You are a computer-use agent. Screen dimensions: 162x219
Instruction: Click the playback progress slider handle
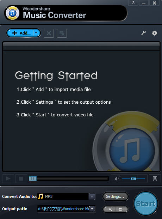click(33, 178)
